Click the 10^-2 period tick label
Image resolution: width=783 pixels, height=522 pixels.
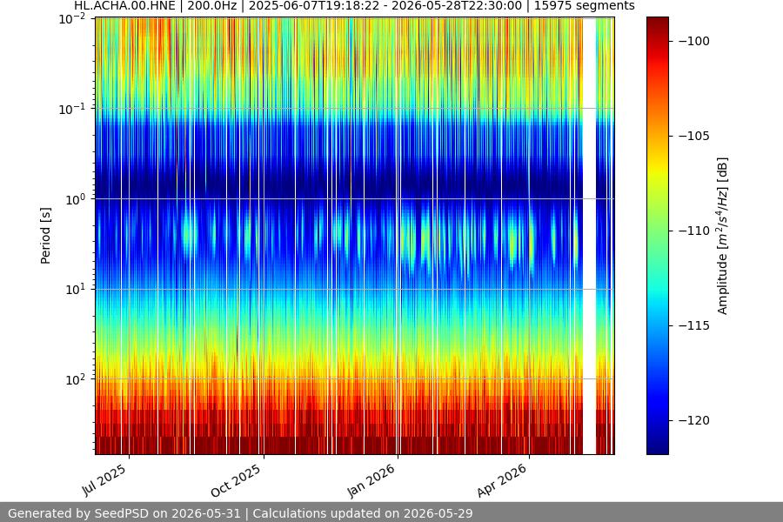click(x=72, y=19)
